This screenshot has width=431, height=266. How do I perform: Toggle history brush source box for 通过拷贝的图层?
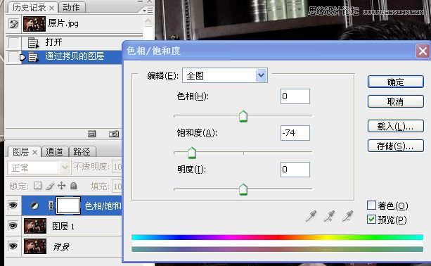point(14,57)
